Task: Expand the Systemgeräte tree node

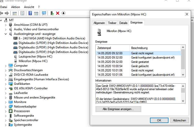Action: coord(6,125)
